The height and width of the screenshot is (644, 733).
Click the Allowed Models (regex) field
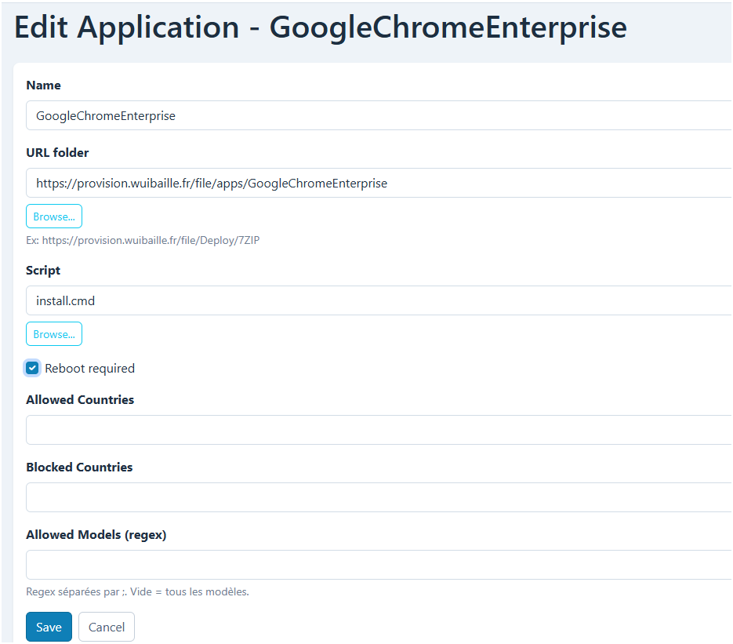[379, 565]
